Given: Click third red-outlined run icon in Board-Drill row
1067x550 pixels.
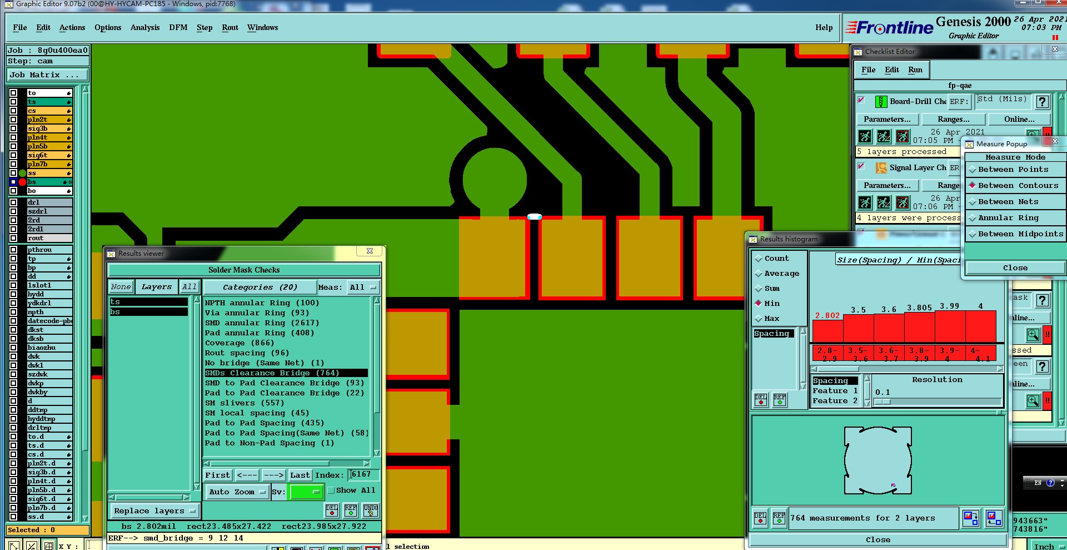Looking at the screenshot, I should (903, 136).
